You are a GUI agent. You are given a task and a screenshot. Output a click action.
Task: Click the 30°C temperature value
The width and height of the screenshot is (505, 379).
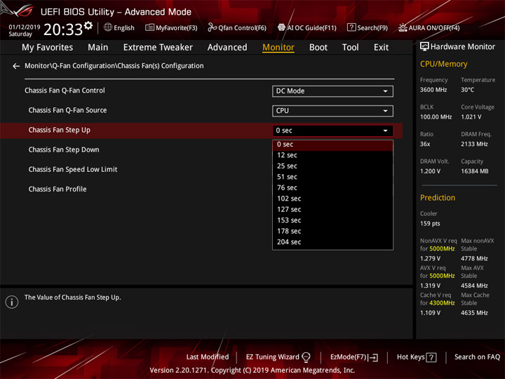coord(467,90)
